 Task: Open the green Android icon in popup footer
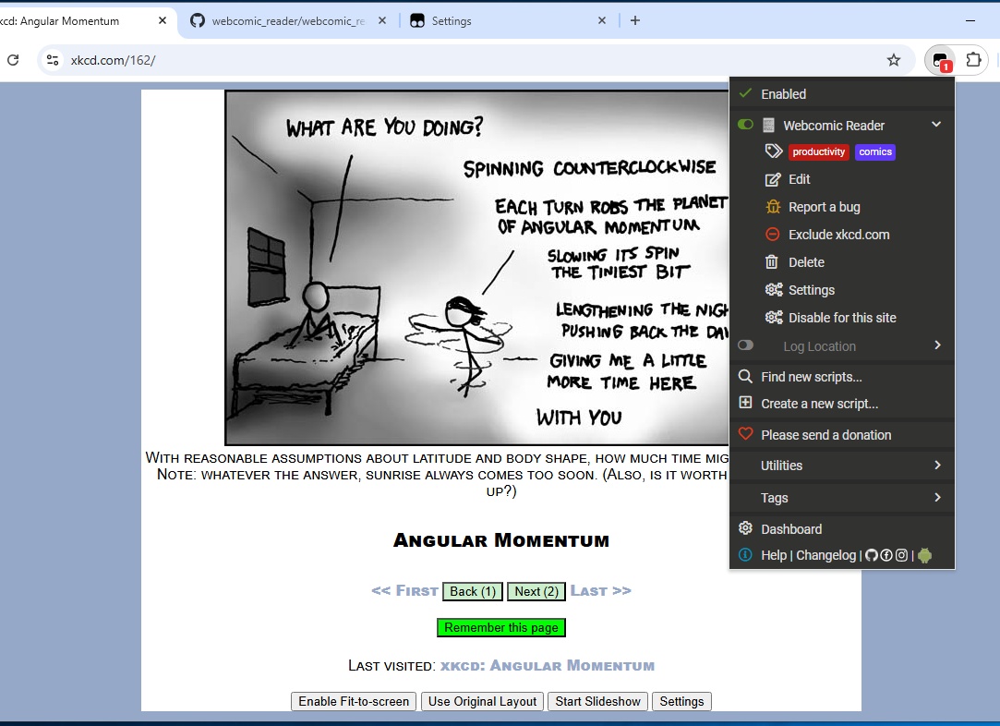(x=924, y=556)
